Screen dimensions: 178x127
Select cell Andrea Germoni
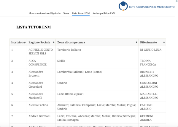click(x=41, y=118)
